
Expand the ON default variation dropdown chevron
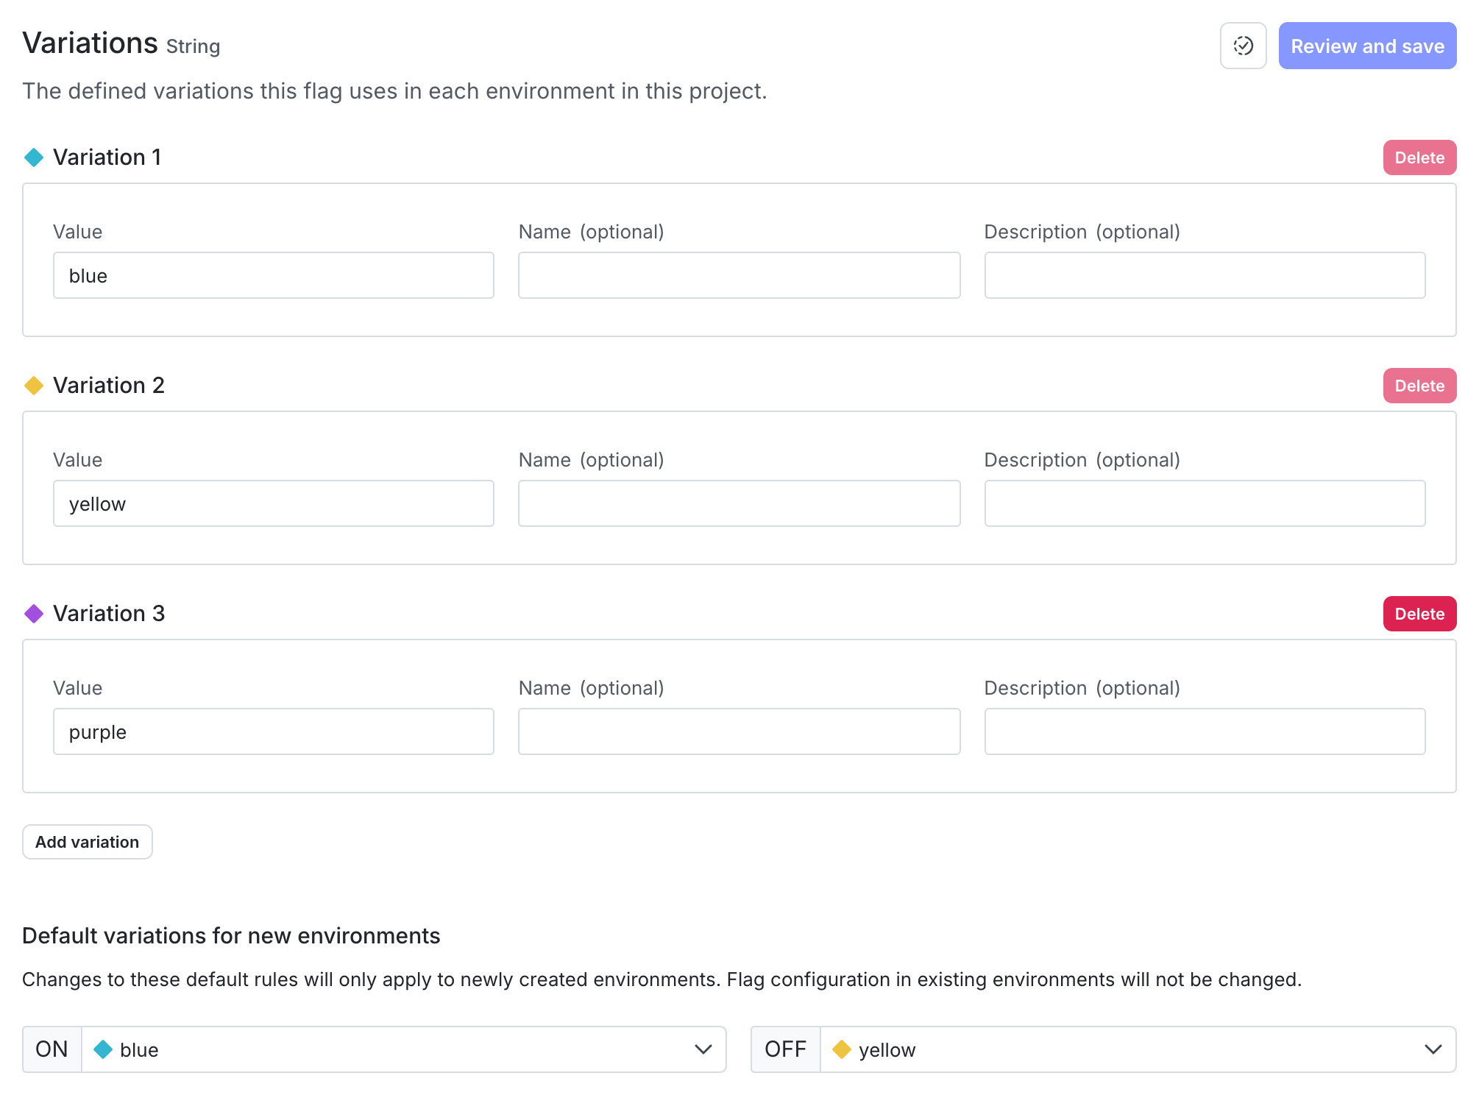tap(703, 1049)
